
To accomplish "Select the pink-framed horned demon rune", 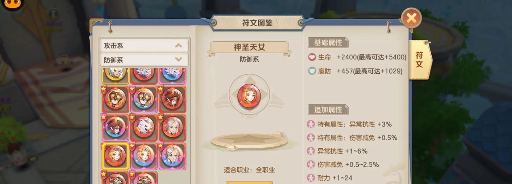I will (115, 127).
